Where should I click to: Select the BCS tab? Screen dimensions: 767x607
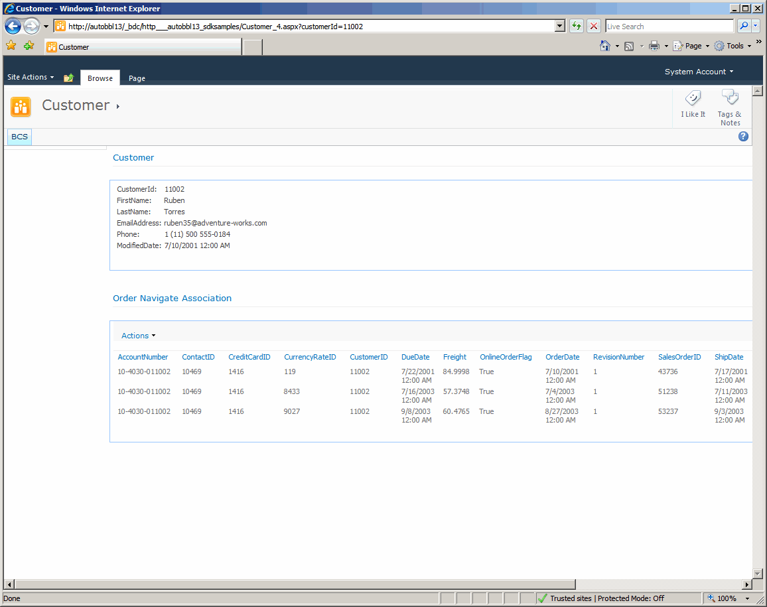coord(19,136)
